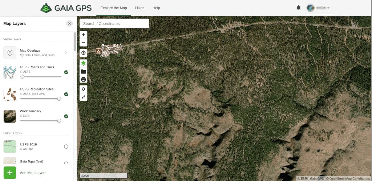Adjust the World Imagery opacity slider
This screenshot has height=181, width=372.
click(x=40, y=121)
